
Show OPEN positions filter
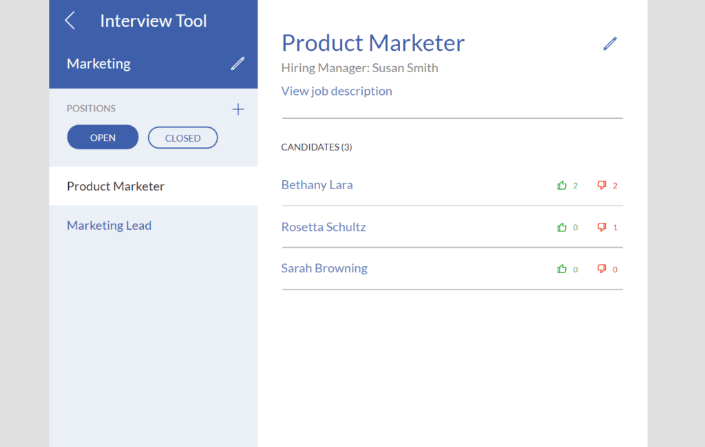tap(103, 138)
